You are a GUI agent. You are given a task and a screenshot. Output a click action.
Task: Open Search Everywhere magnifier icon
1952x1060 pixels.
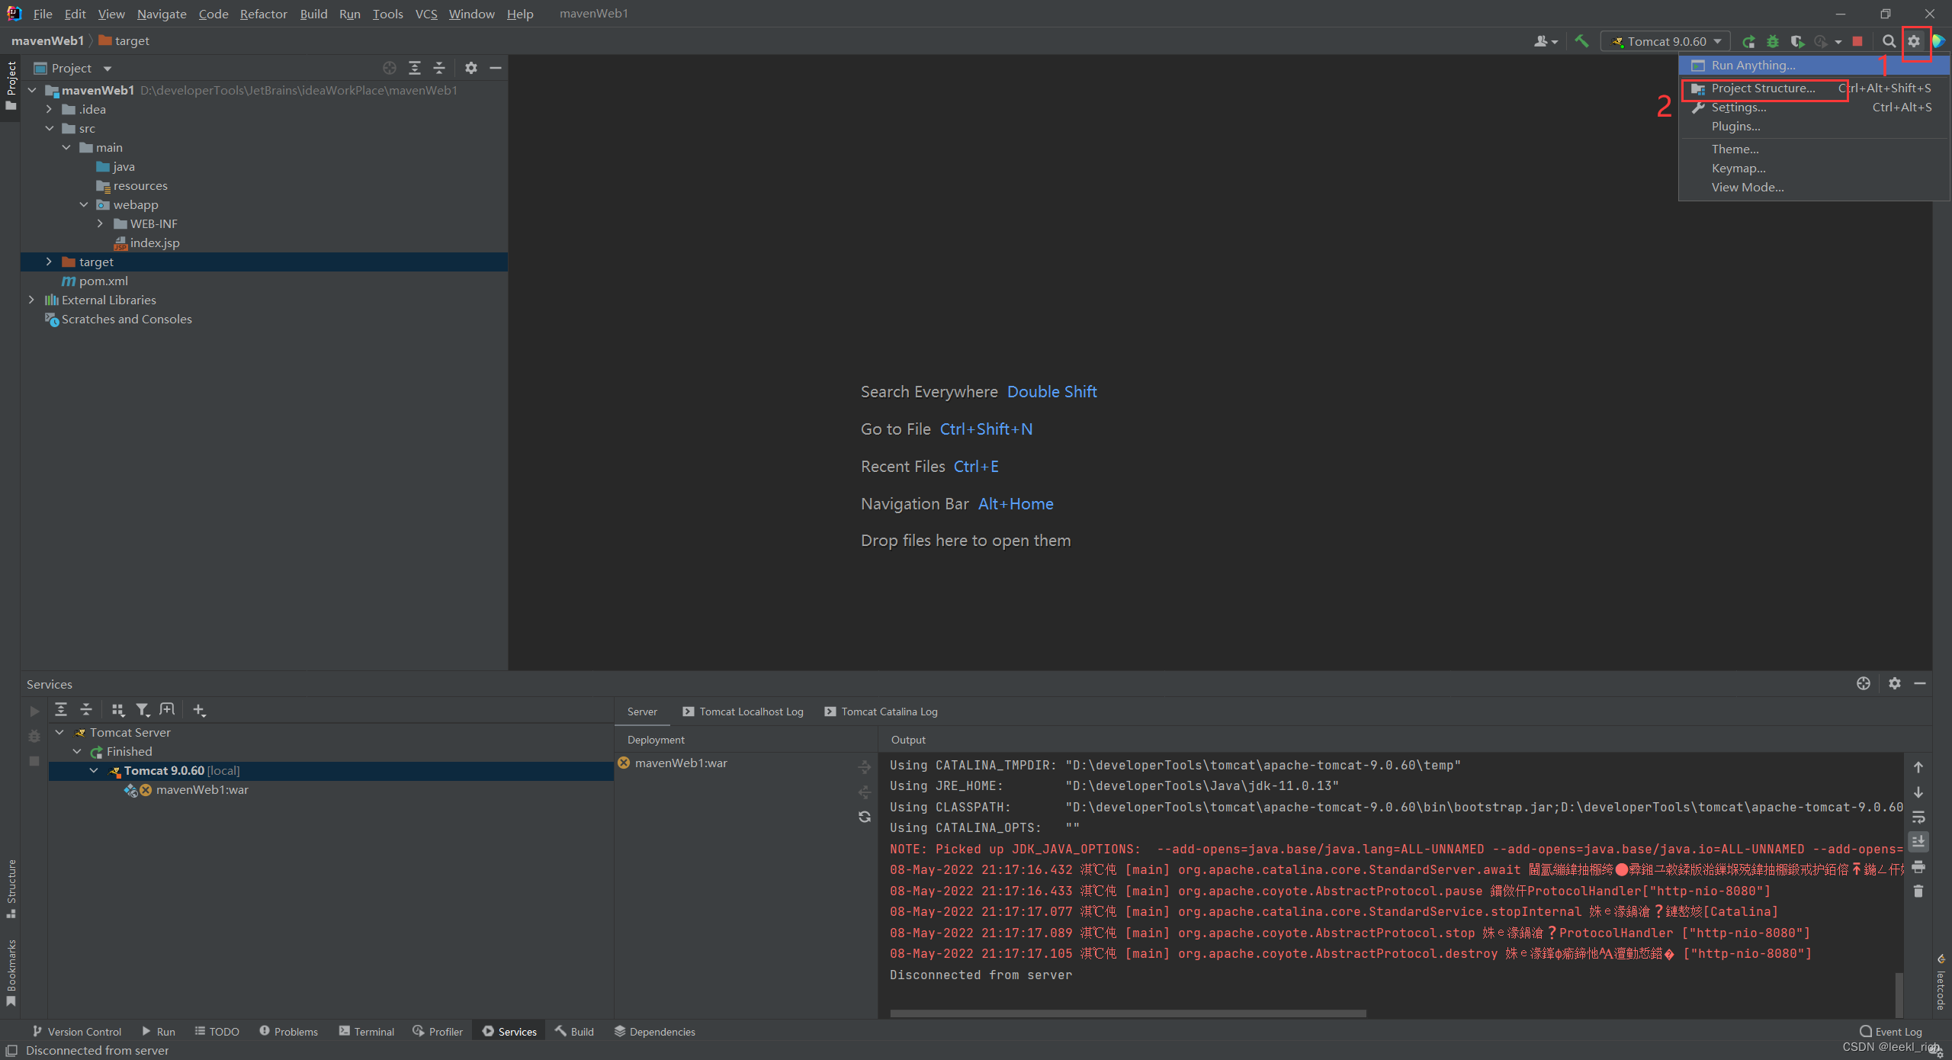click(x=1889, y=41)
